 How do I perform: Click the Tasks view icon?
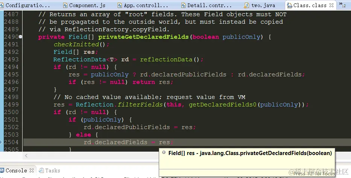click(x=41, y=170)
